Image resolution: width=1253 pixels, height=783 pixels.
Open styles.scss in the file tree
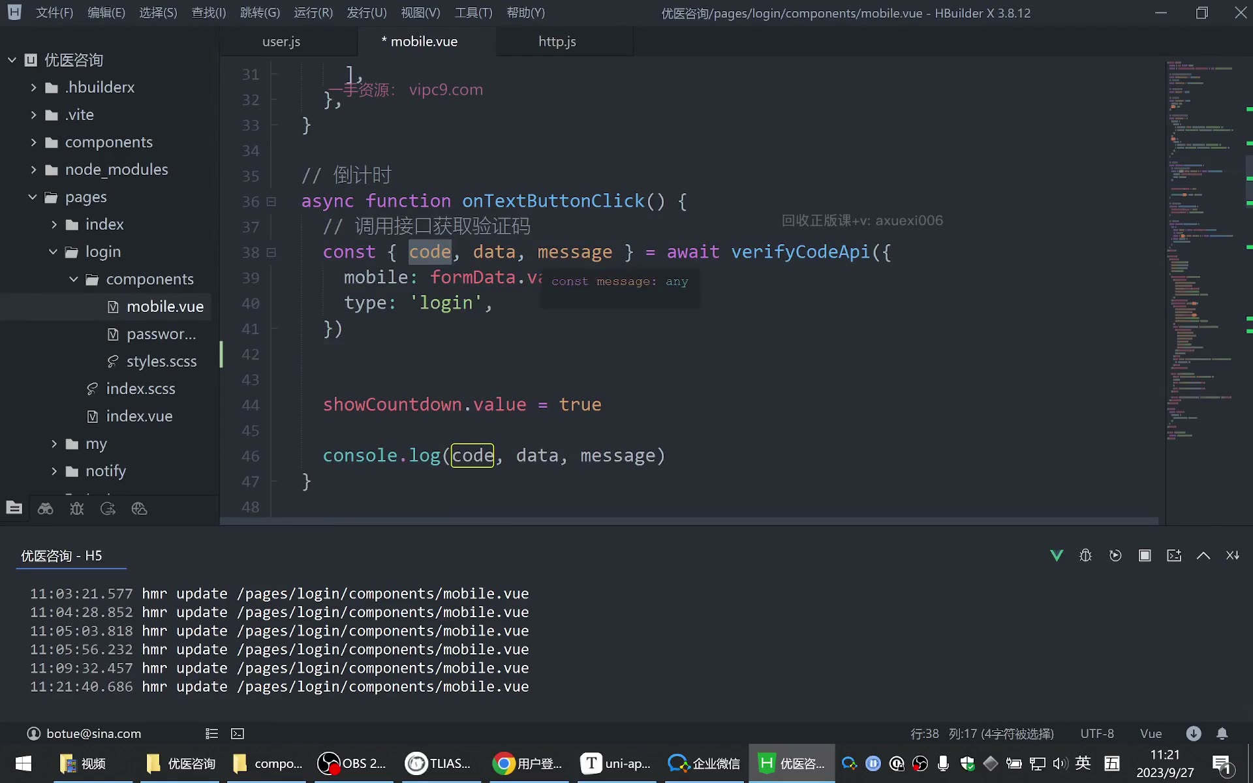[x=161, y=361]
